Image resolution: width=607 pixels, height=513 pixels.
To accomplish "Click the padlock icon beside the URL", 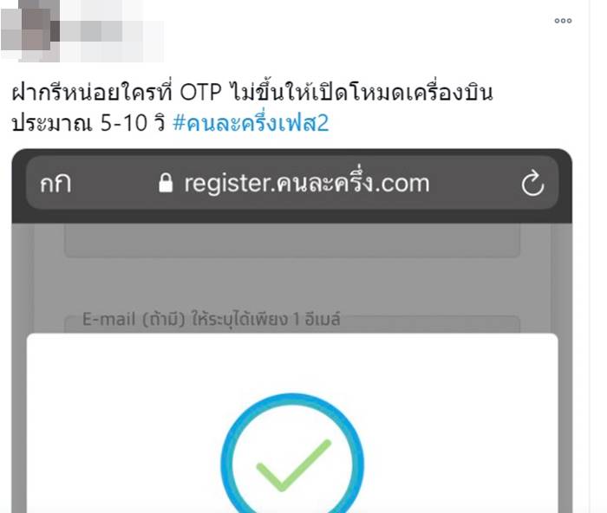I will (x=166, y=183).
